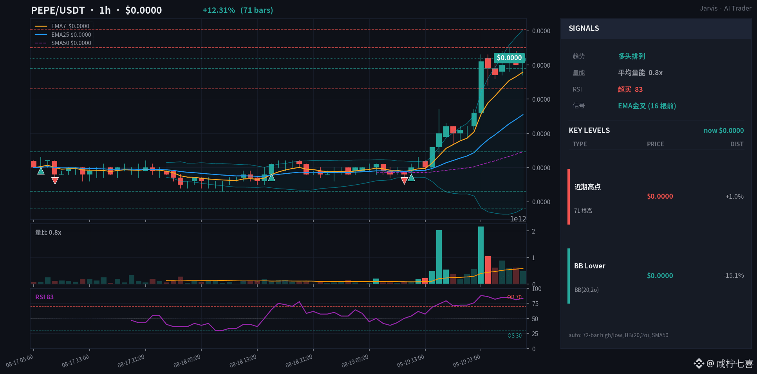Image resolution: width=757 pixels, height=374 pixels.
Task: Click the 近期高点 level name
Action: click(587, 187)
